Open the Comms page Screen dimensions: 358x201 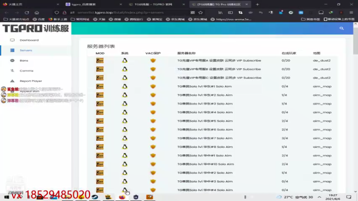click(x=26, y=71)
